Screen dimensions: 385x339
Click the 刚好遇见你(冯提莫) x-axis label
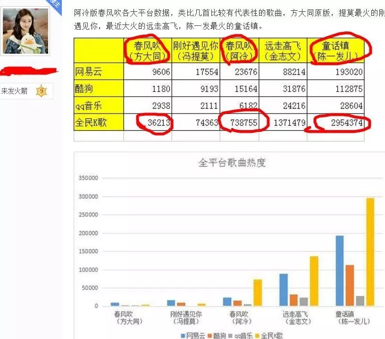click(186, 317)
